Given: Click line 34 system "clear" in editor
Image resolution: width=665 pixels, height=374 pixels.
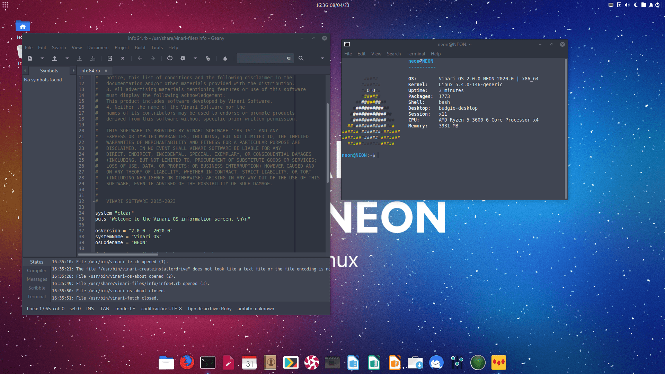Looking at the screenshot, I should click(x=115, y=213).
